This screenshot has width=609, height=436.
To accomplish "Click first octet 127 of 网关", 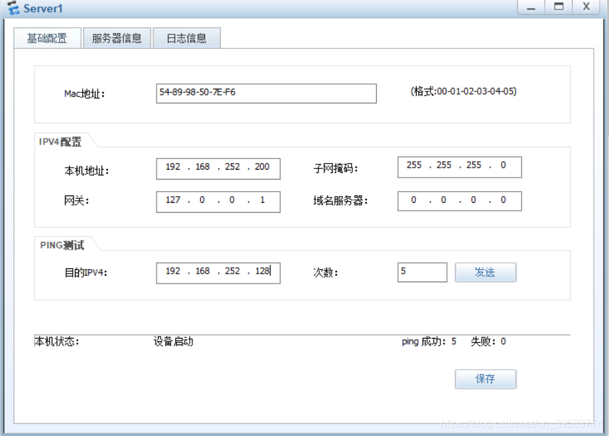I will pos(173,200).
